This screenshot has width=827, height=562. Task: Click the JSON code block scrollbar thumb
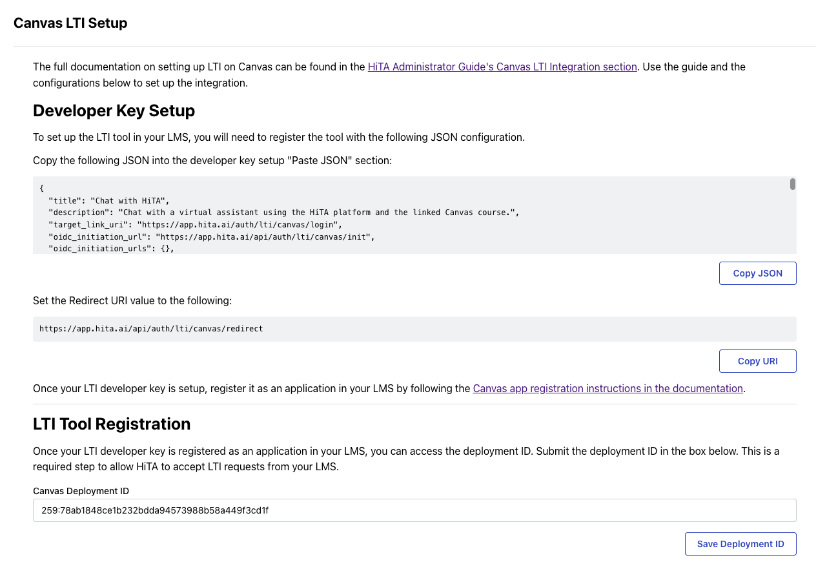(x=792, y=184)
